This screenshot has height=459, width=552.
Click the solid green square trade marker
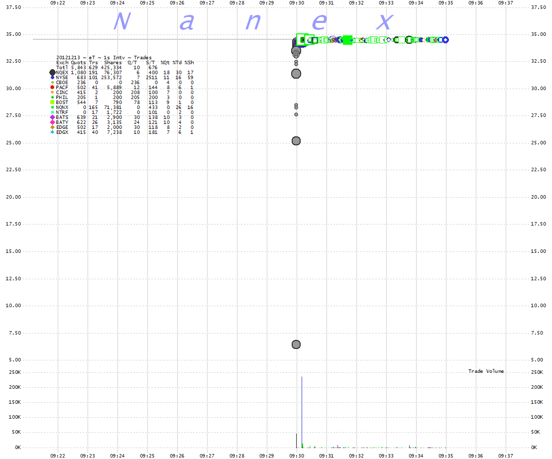[x=347, y=40]
